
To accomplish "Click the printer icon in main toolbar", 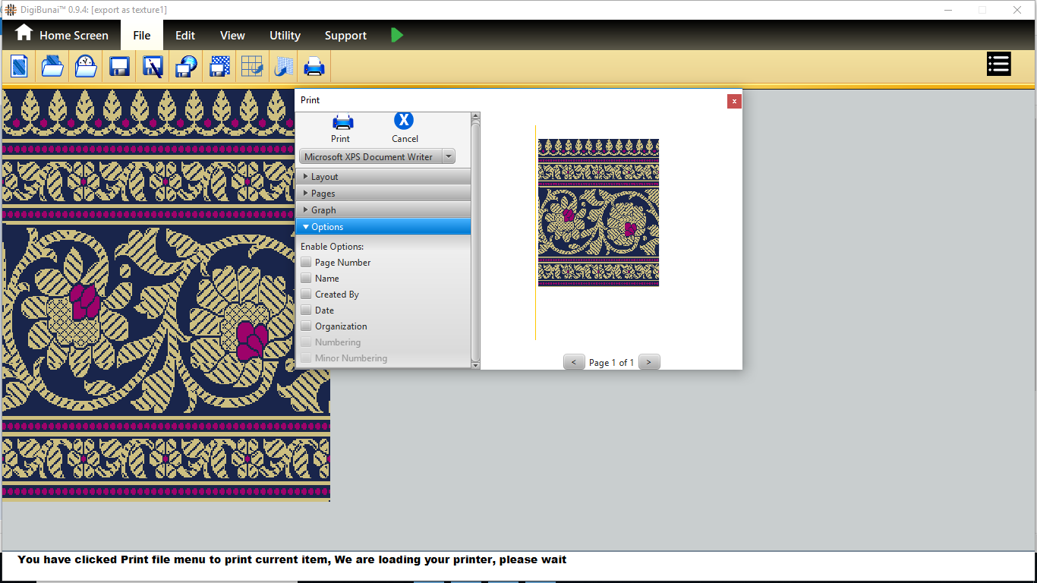I will click(x=314, y=67).
